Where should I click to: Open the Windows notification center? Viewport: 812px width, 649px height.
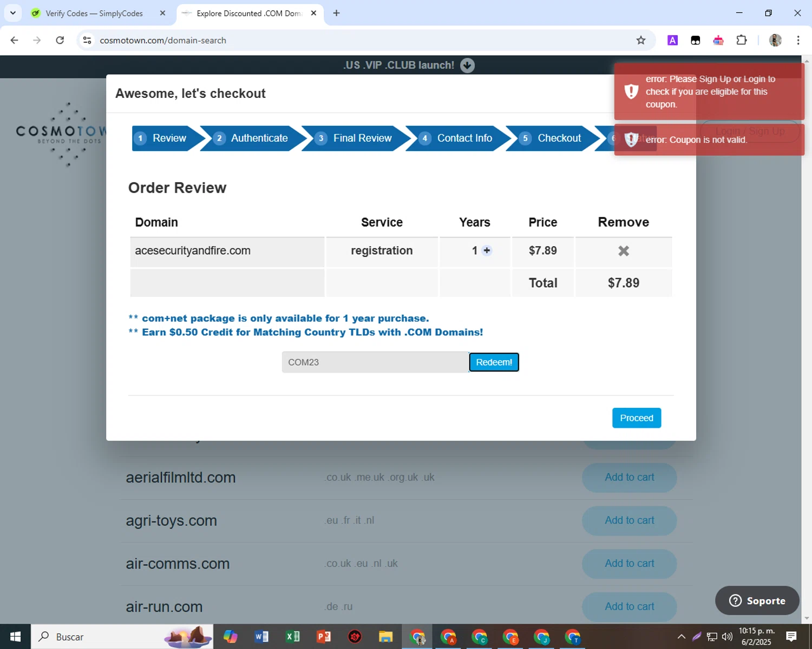click(791, 637)
